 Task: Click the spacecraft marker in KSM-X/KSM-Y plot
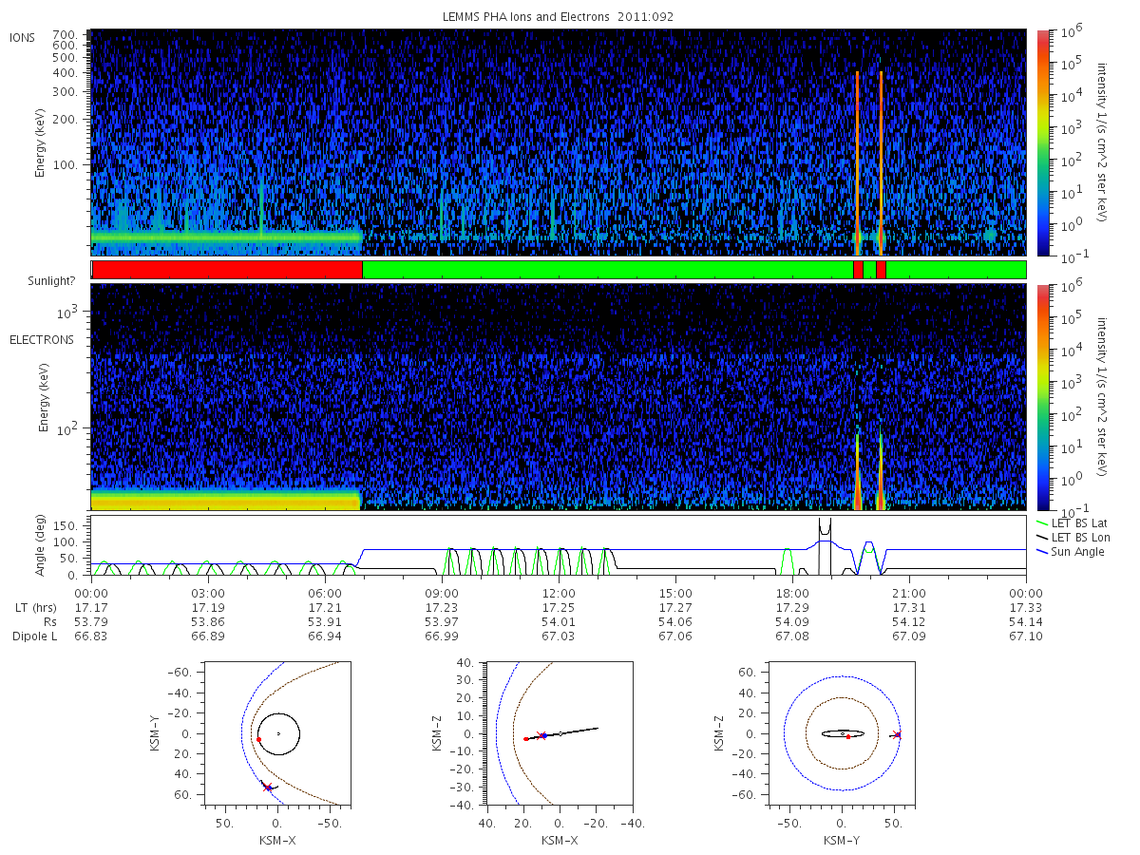point(268,788)
